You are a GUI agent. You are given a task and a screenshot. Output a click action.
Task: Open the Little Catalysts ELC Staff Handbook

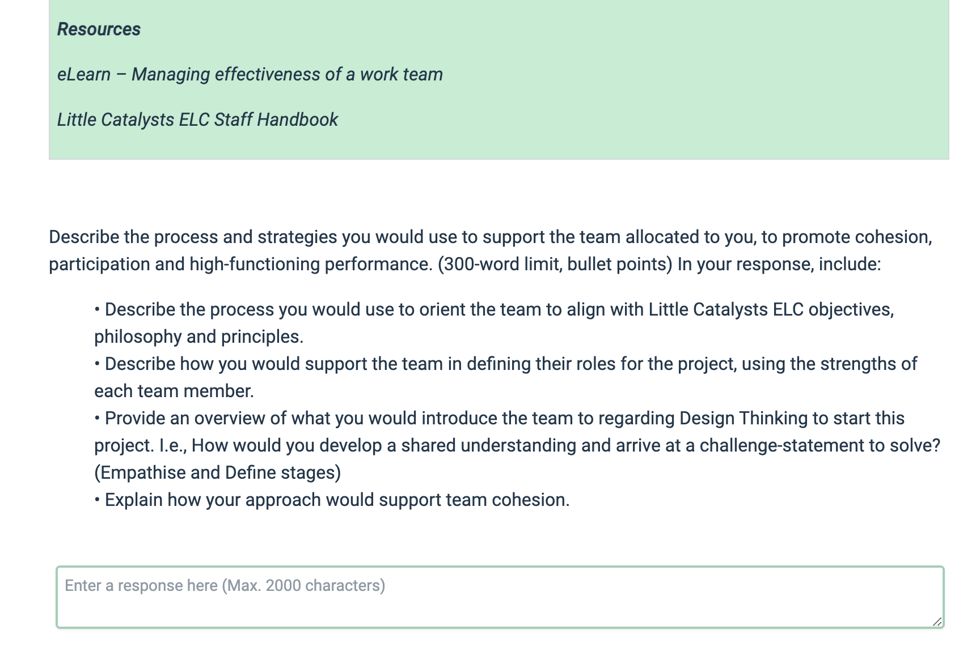point(198,120)
